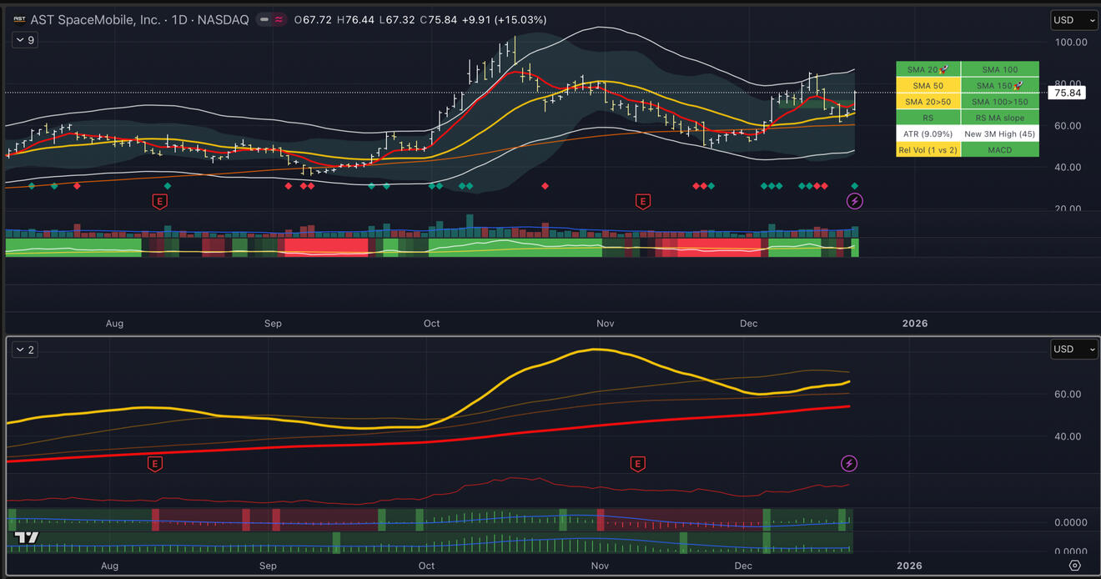Click purple lightning icon in the bottom chart
Viewport: 1101px width, 579px height.
pyautogui.click(x=849, y=463)
